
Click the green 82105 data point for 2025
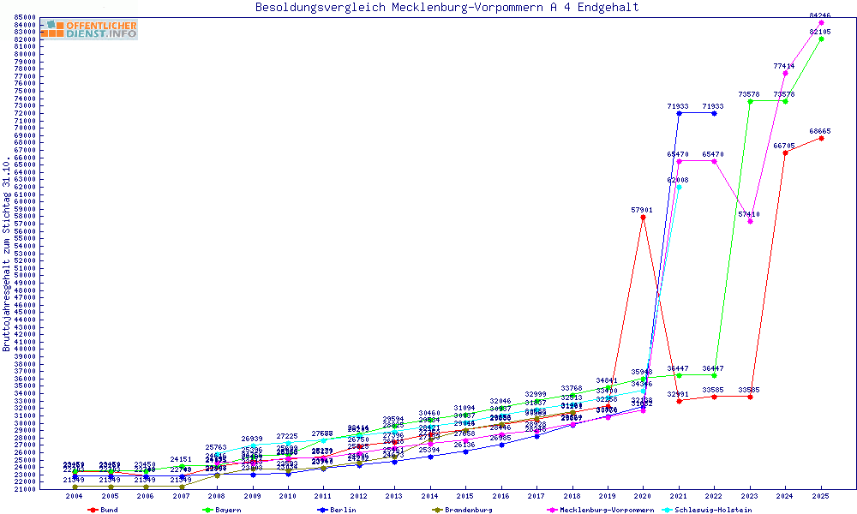pos(821,39)
